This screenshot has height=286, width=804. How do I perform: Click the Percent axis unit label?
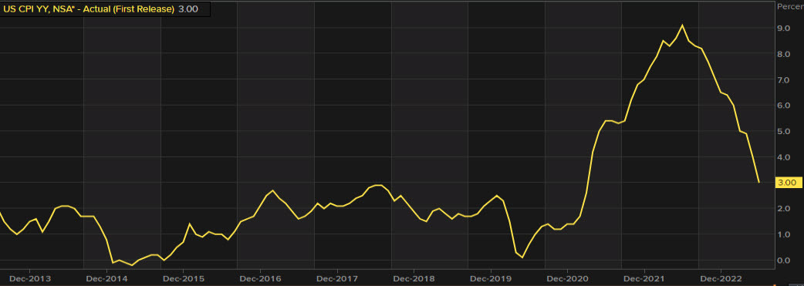tap(791, 6)
